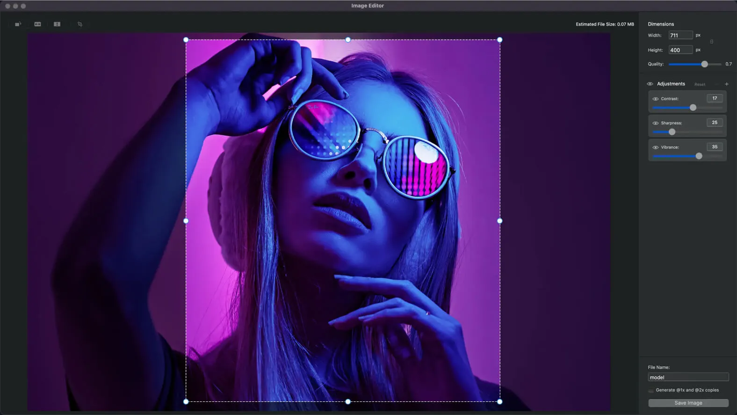Screen dimensions: 737x415
Task: Focus the Vibrance value box
Action: [x=715, y=147]
